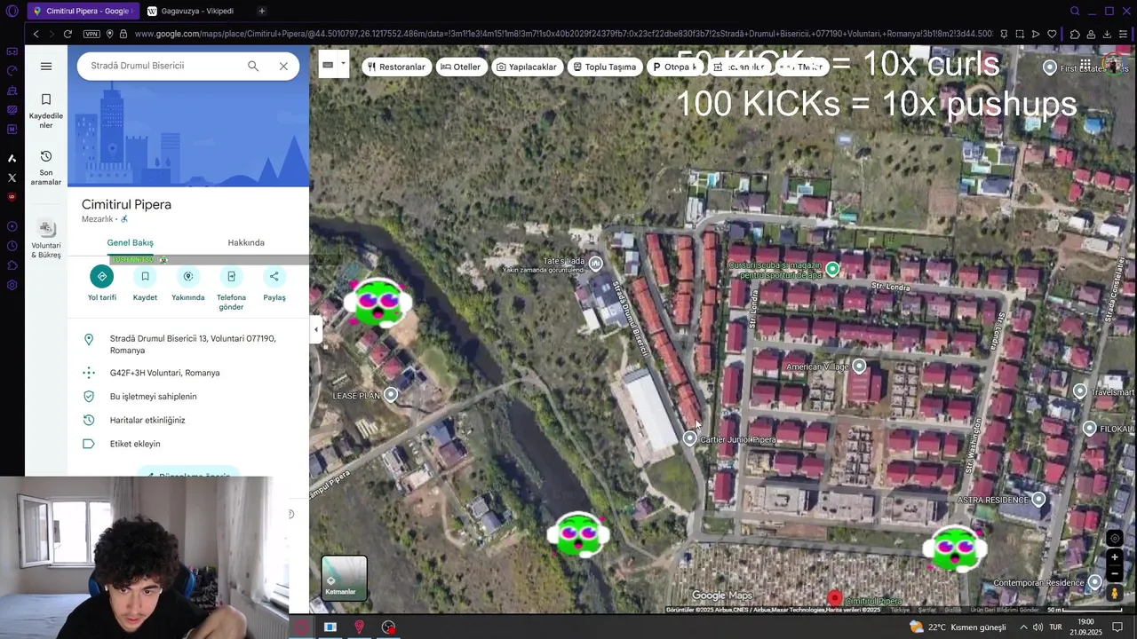Switch to the Hakkında tab
Image resolution: width=1137 pixels, height=639 pixels.
[246, 242]
